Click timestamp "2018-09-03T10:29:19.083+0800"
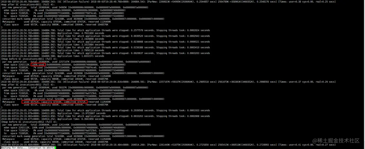 (x=21, y=116)
